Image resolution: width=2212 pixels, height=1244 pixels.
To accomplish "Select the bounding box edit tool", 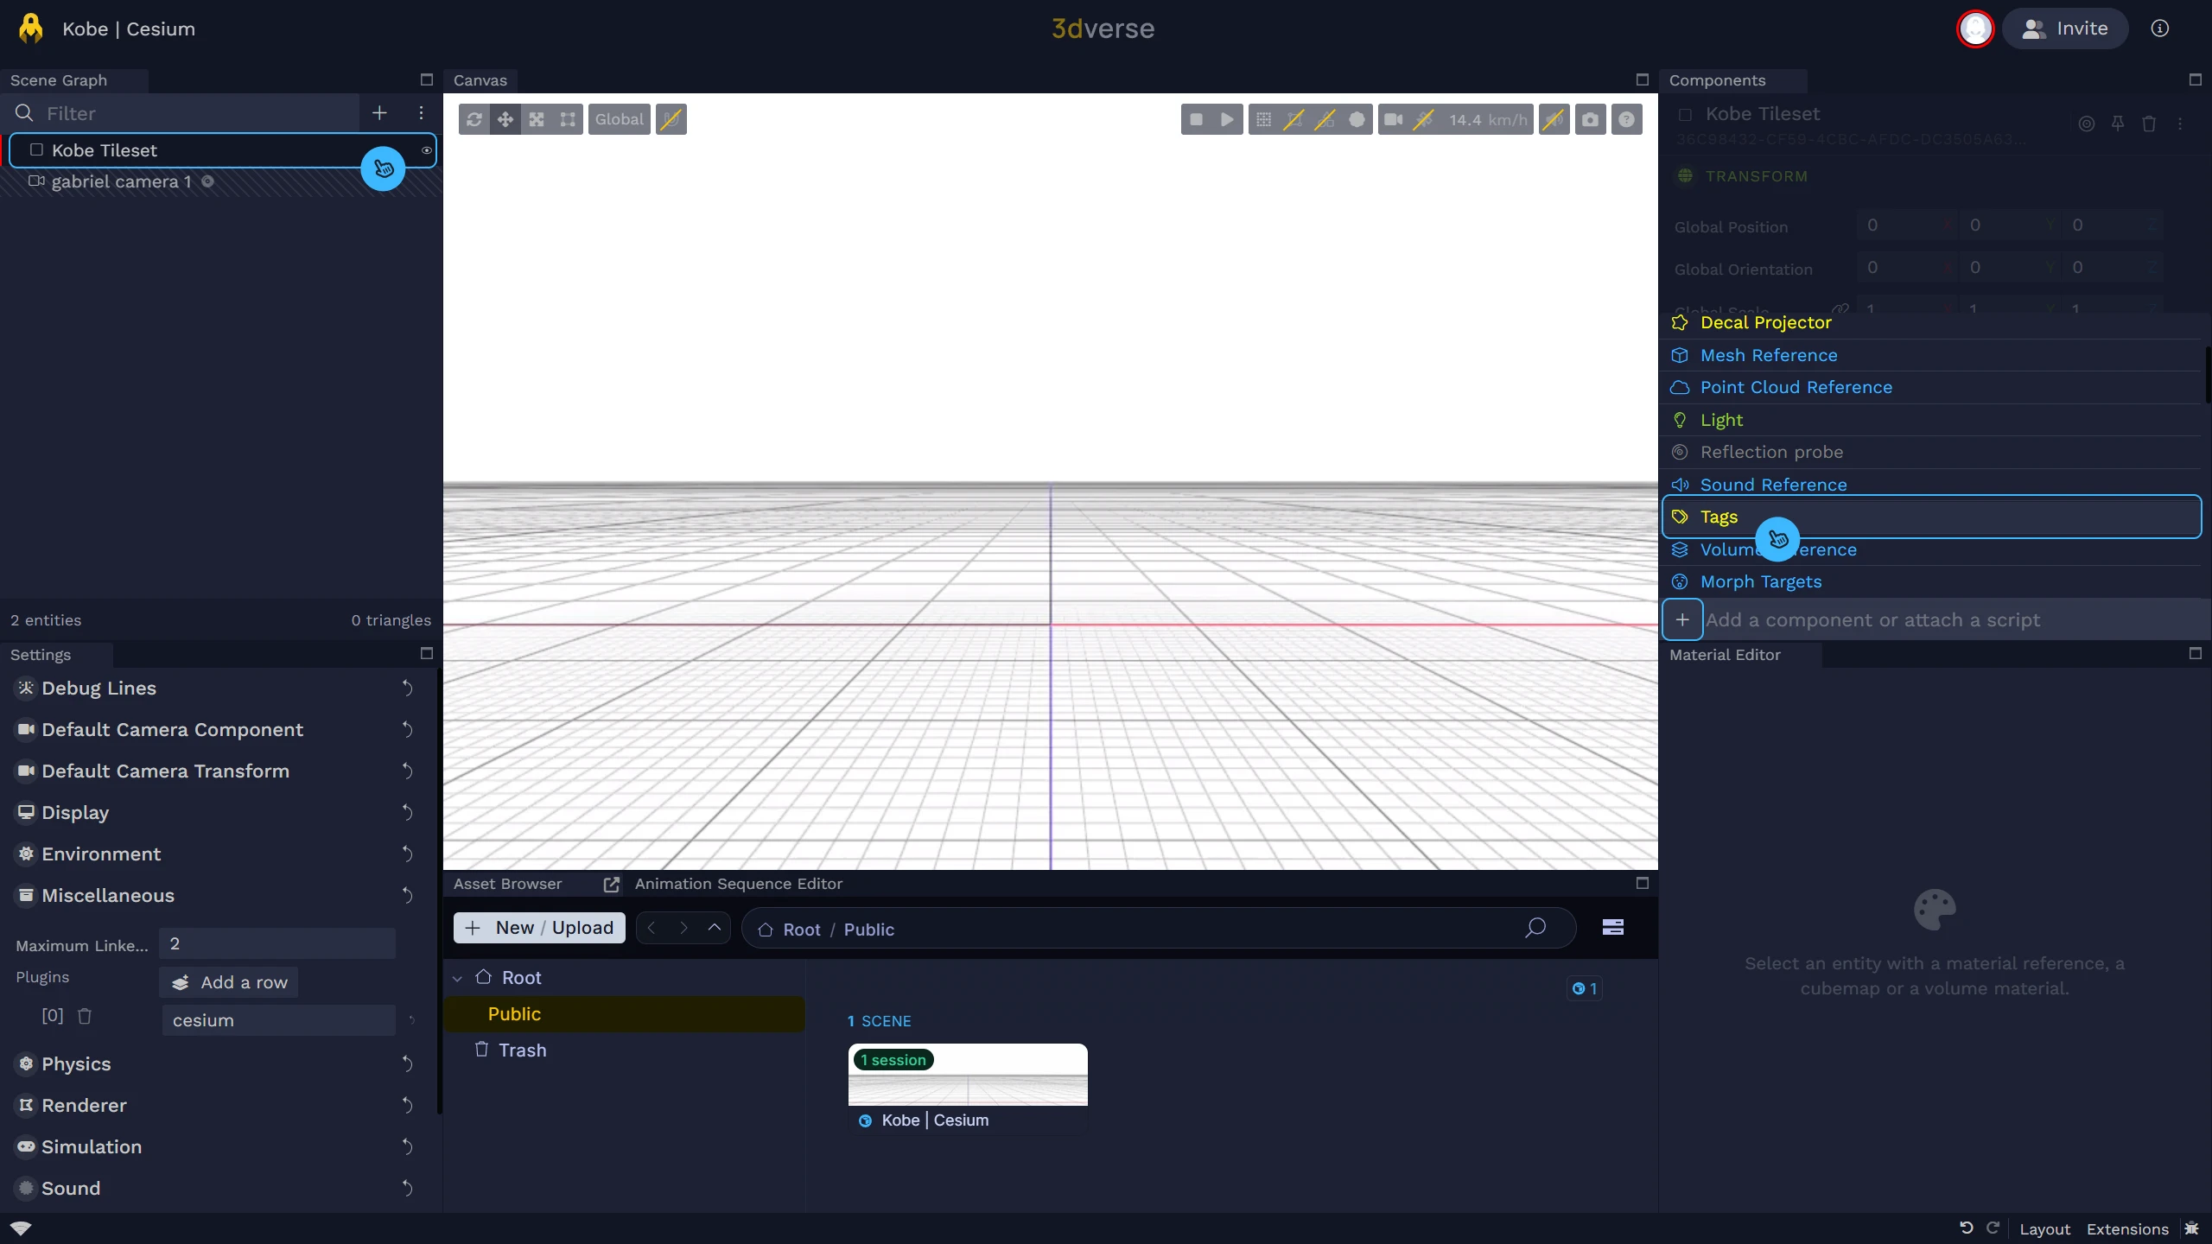I will (x=568, y=119).
